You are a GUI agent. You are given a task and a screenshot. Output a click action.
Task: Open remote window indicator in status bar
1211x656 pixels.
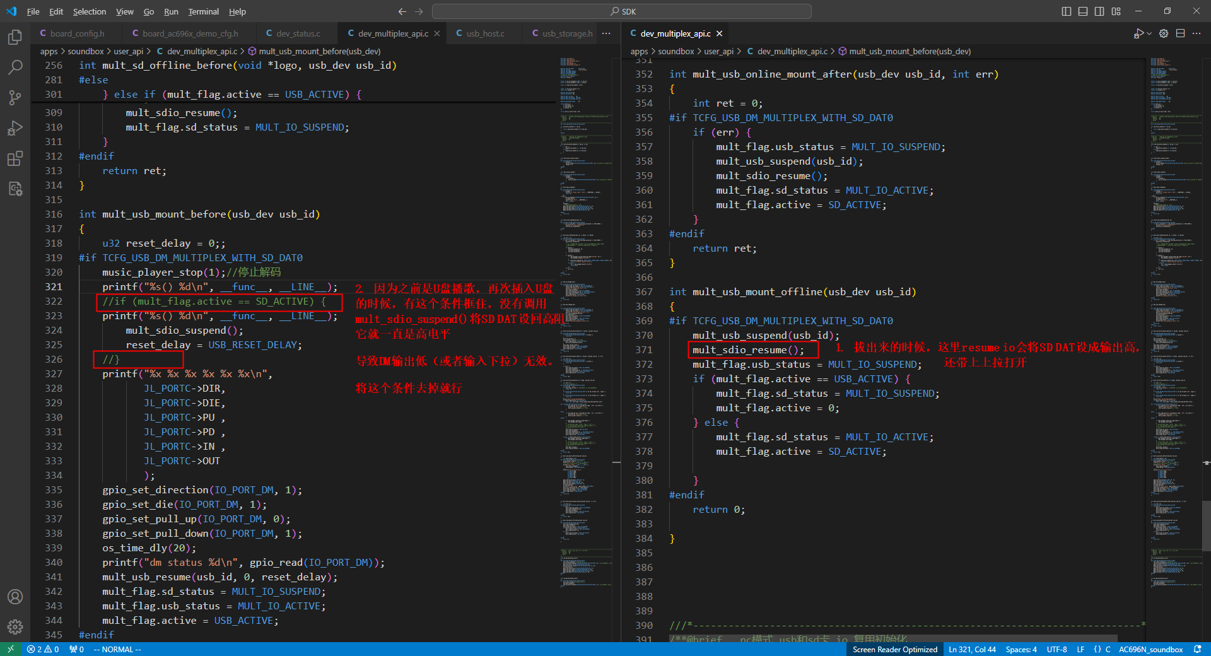coord(11,649)
